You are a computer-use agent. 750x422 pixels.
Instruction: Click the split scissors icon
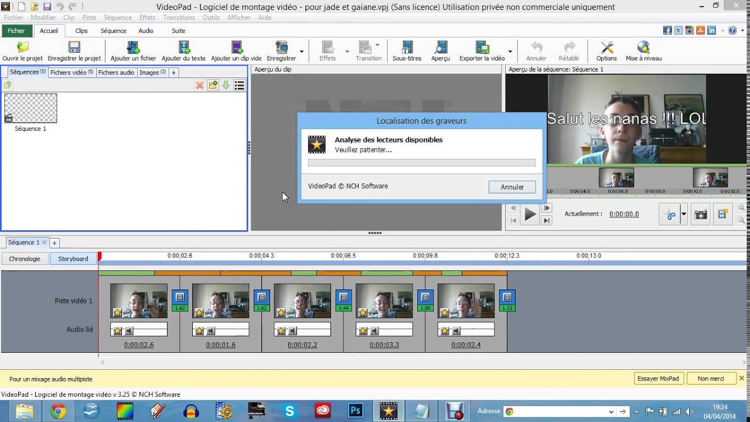[669, 215]
